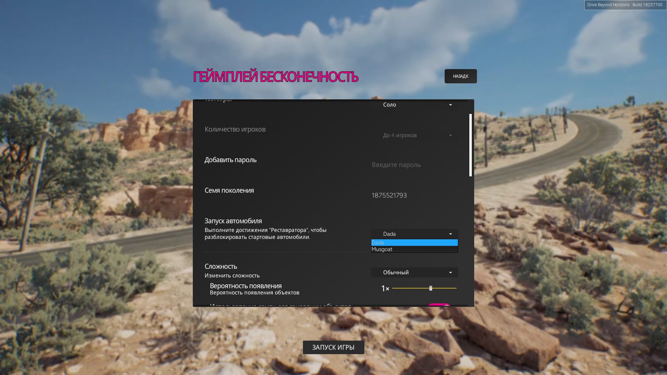Click the settings panel vertical scrollbar
667x375 pixels.
pos(470,145)
